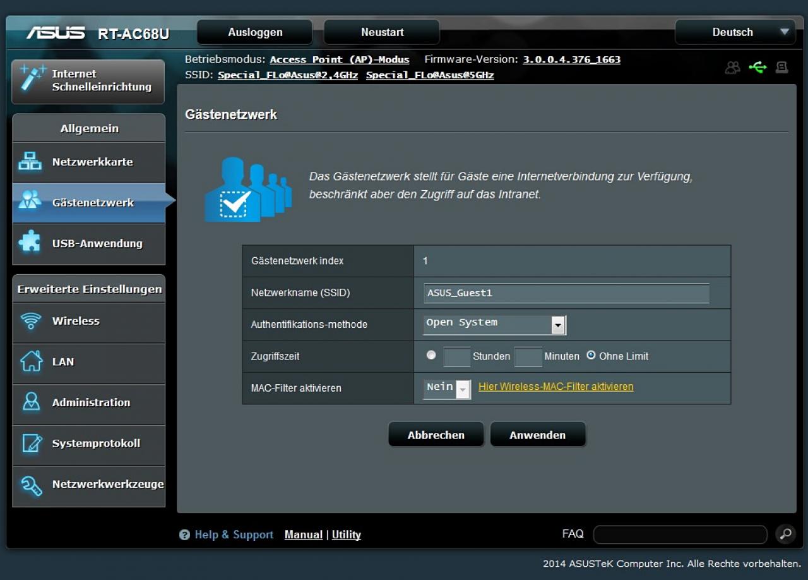Click the Administration person icon
The height and width of the screenshot is (580, 808).
(31, 402)
